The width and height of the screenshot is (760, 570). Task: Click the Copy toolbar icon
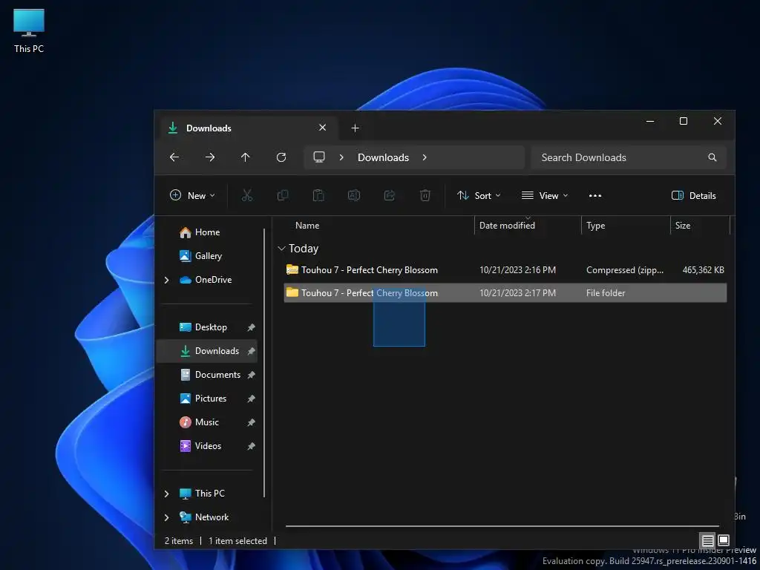pyautogui.click(x=283, y=195)
